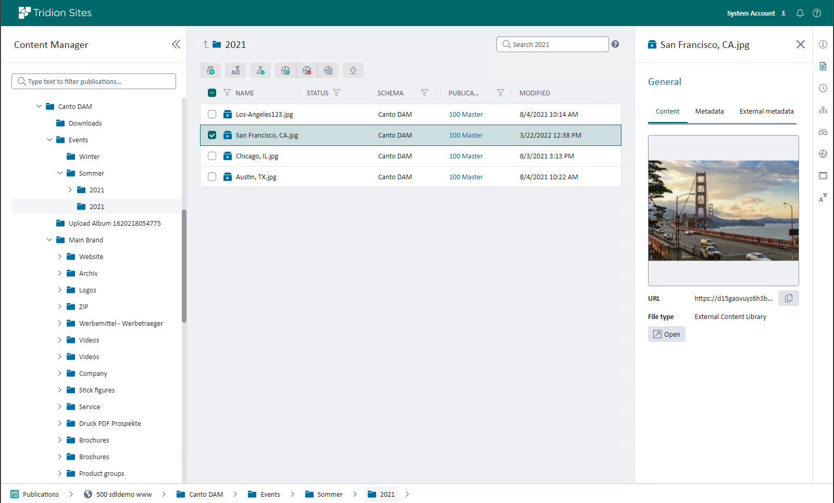Screen dimensions: 834x503
Task: Collapse the Canto DAM tree node
Action: [x=39, y=106]
